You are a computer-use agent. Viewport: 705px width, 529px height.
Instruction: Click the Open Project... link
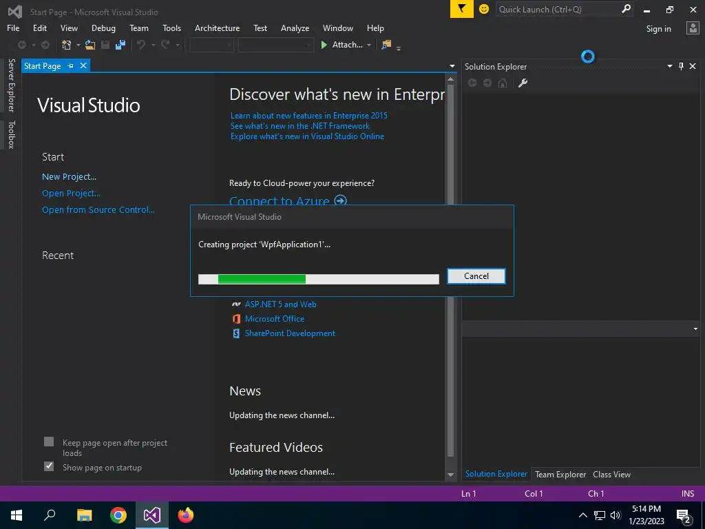tap(71, 194)
